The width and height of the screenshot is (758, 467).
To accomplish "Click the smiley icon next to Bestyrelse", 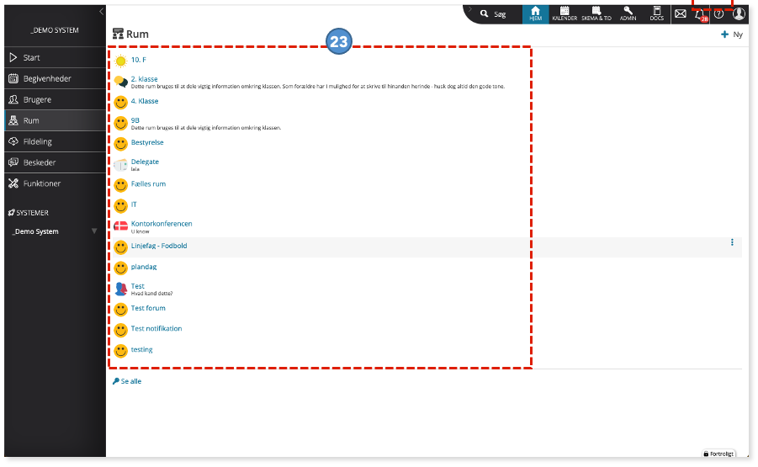I will pos(121,144).
